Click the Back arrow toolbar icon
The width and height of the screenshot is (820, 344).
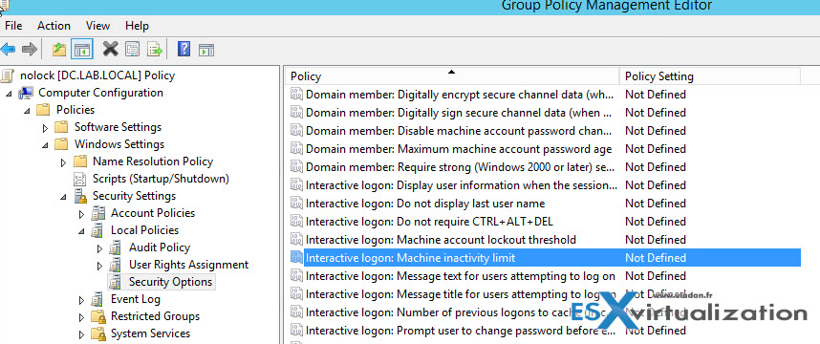coord(8,50)
